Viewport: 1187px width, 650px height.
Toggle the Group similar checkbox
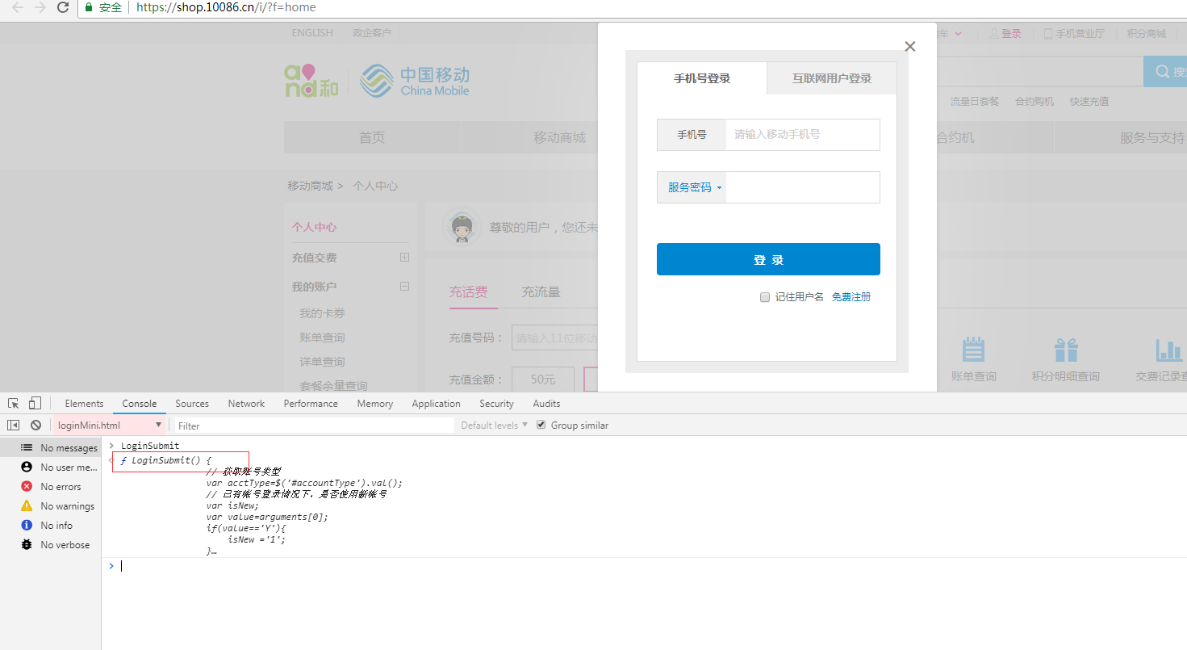pyautogui.click(x=541, y=425)
